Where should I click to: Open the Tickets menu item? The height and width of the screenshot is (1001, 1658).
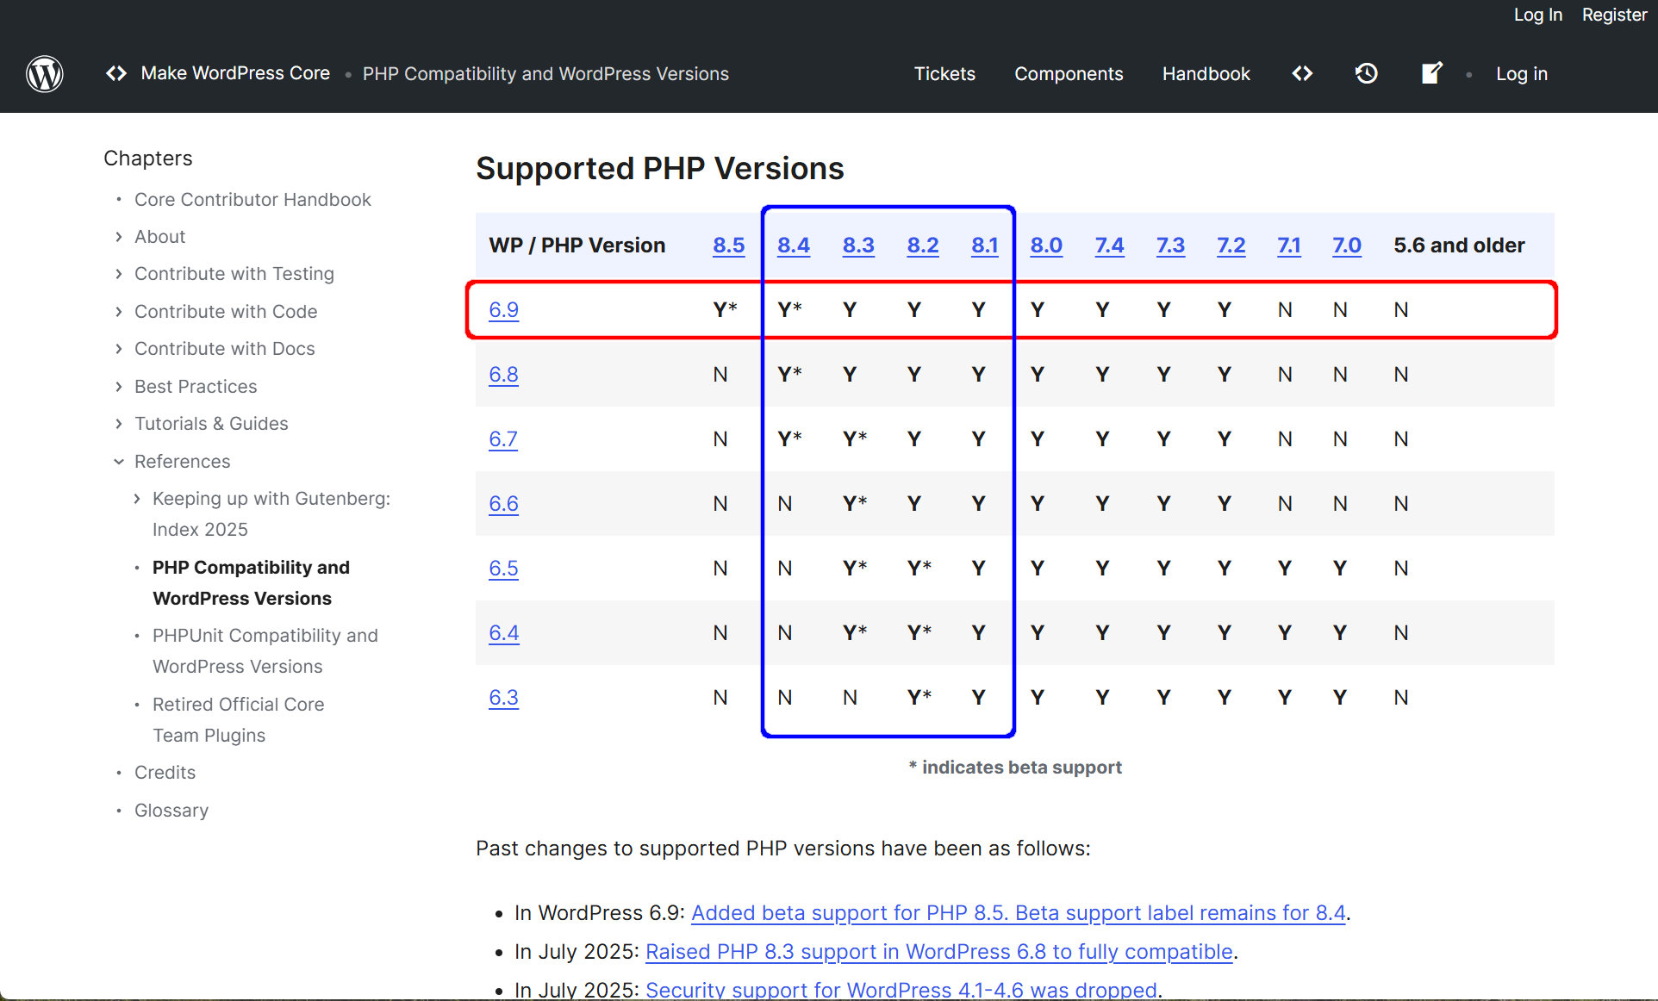point(944,74)
